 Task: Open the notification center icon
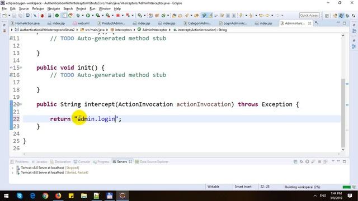coord(350,196)
